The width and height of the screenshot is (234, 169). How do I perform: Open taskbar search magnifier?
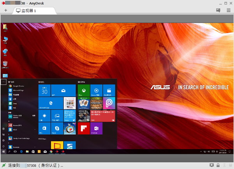tap(9, 151)
